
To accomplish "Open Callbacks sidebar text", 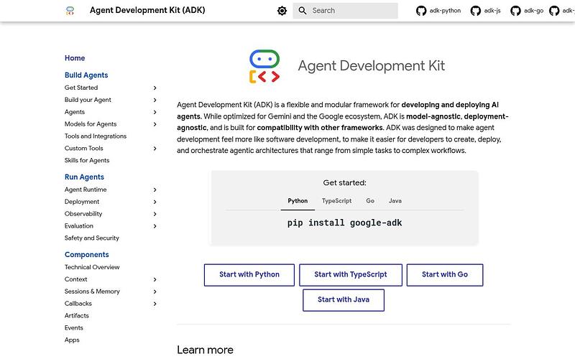I will 78,303.
